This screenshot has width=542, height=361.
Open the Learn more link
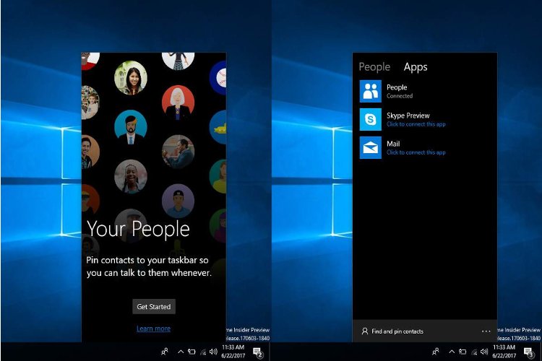pos(153,329)
